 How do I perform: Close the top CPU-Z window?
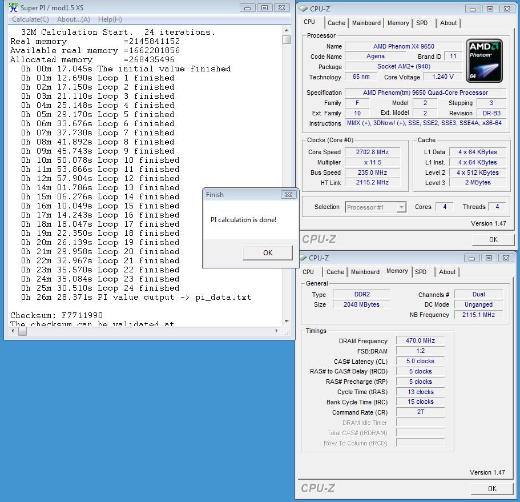pos(507,9)
